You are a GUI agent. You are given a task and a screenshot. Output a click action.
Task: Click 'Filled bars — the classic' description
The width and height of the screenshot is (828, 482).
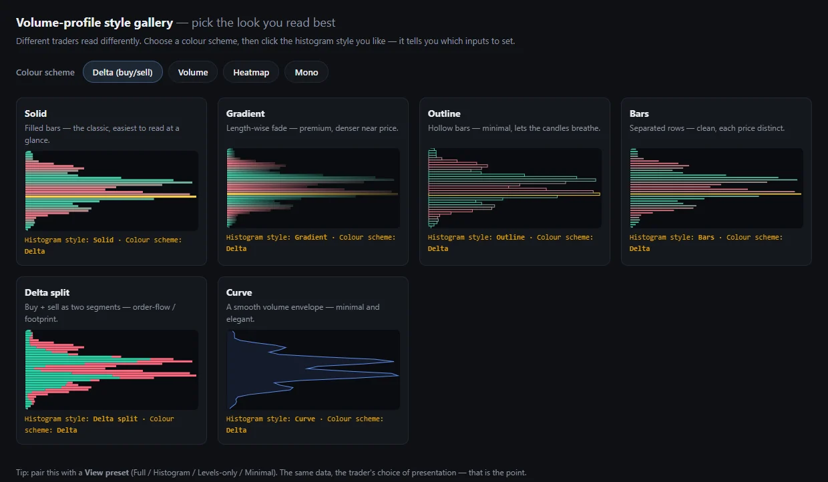(x=102, y=134)
